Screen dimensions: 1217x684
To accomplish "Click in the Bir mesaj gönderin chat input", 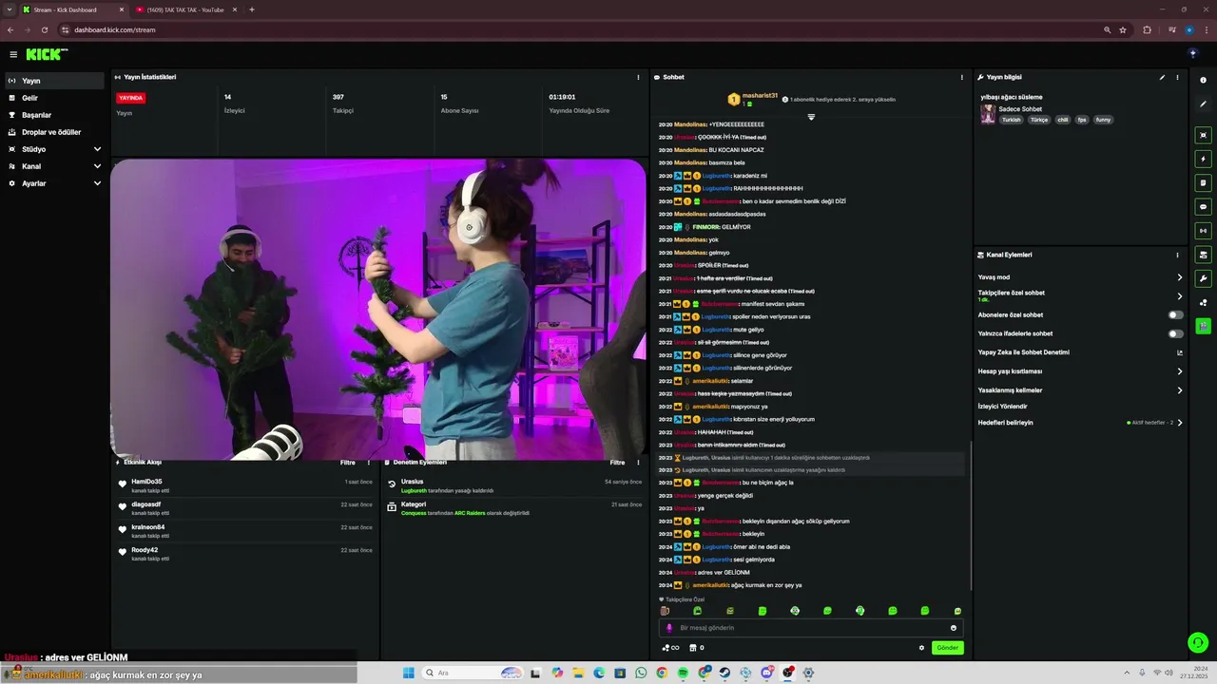I will click(811, 628).
